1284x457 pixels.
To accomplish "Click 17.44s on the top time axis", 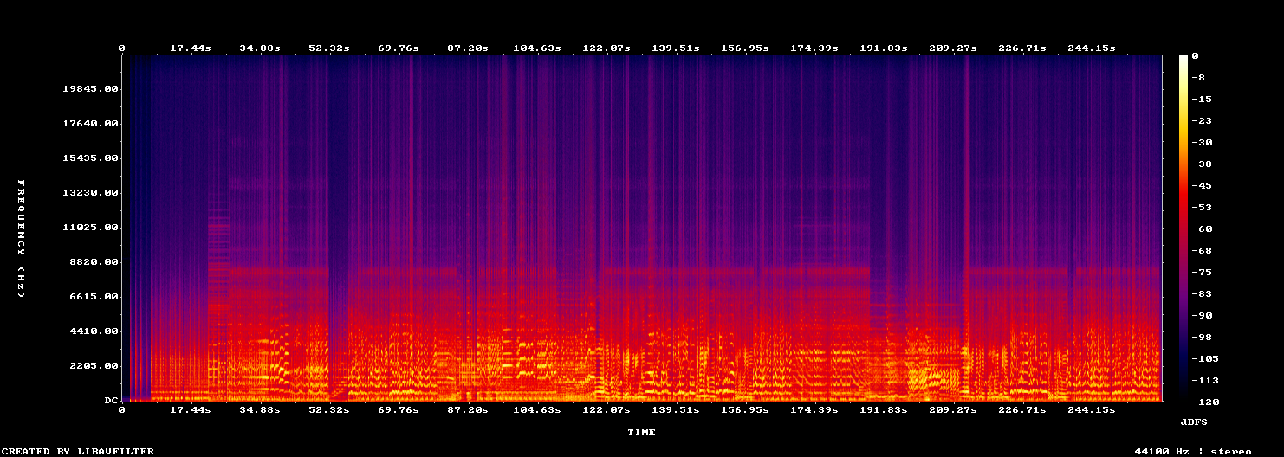I will pyautogui.click(x=191, y=48).
